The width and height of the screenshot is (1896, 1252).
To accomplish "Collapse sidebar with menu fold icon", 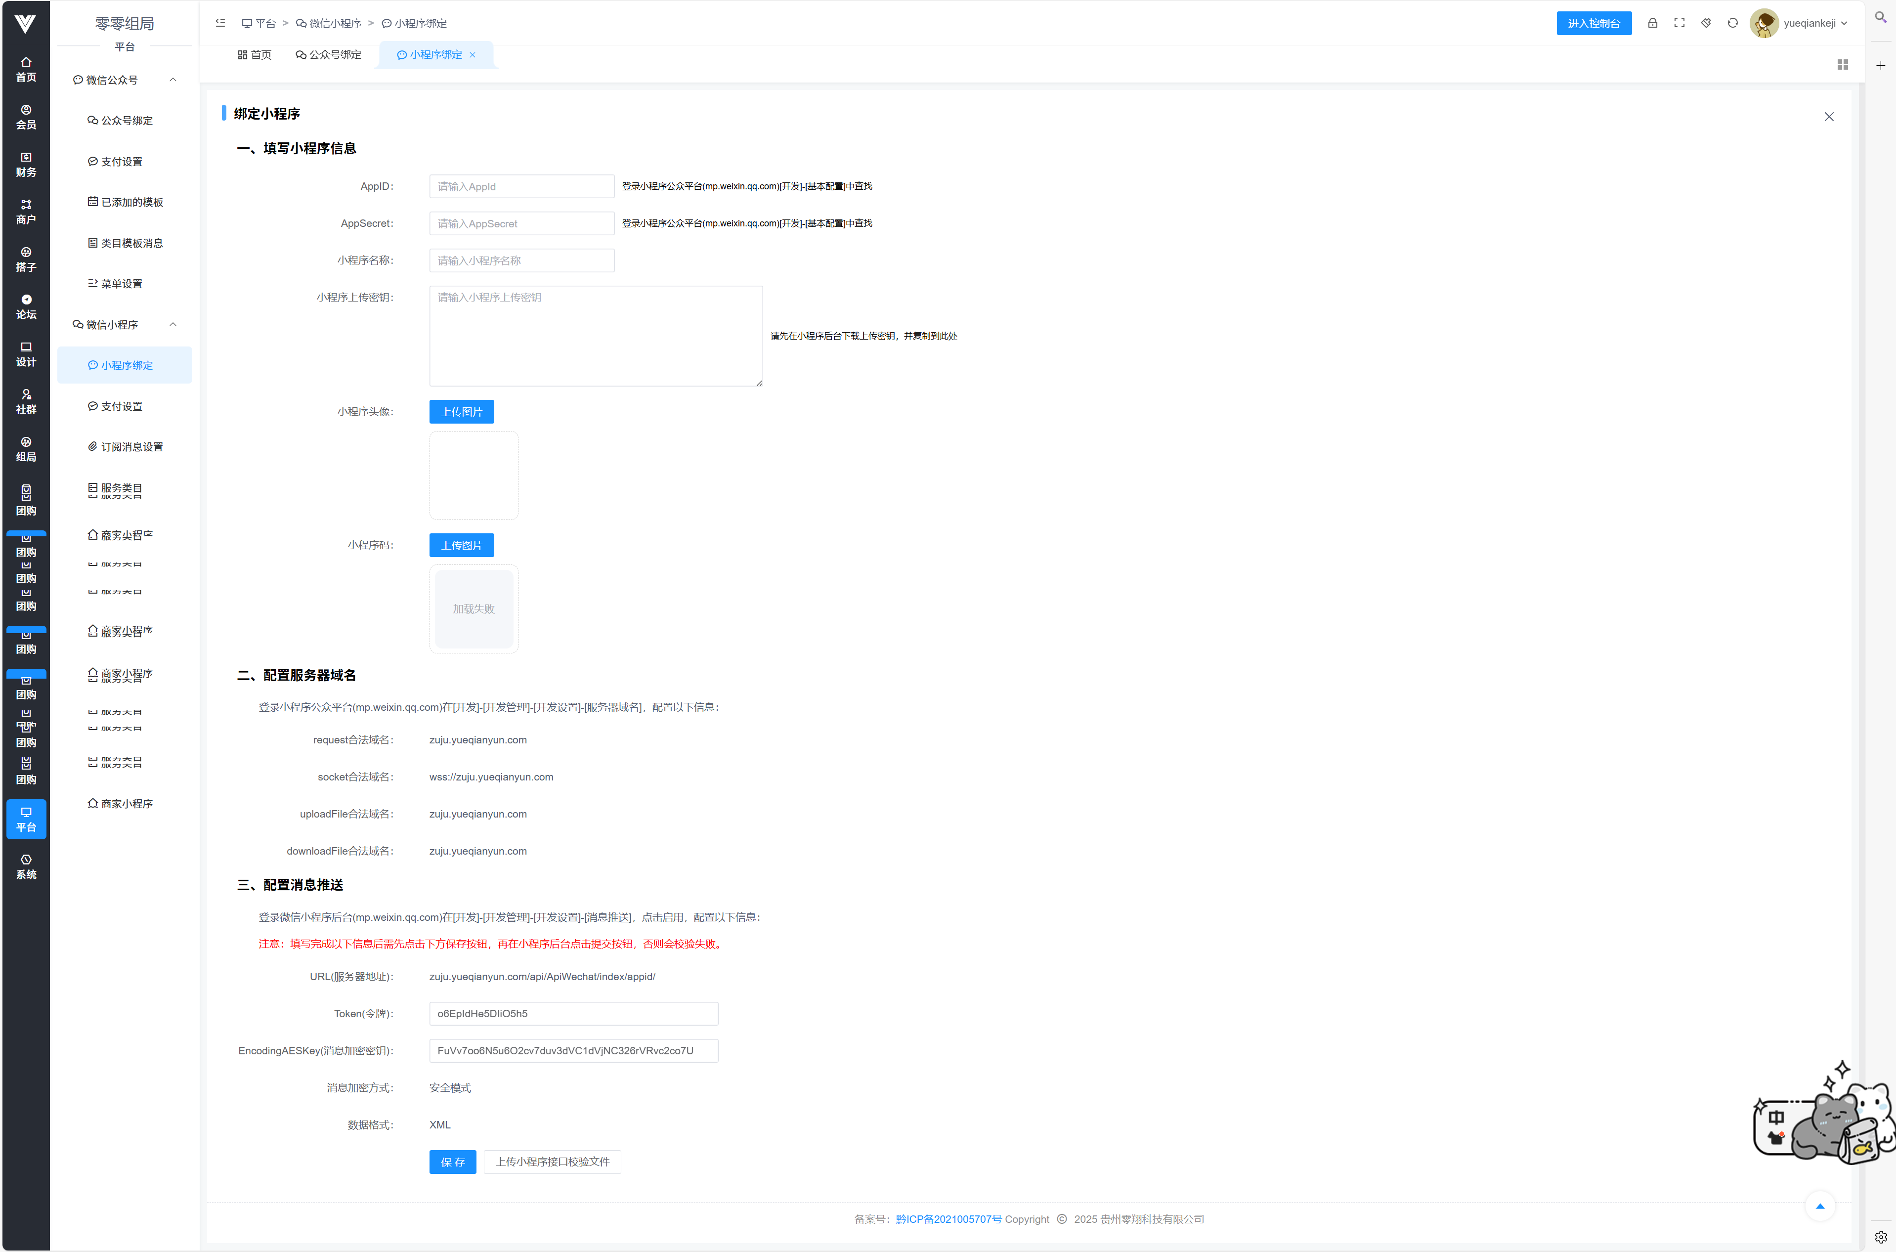I will point(220,23).
